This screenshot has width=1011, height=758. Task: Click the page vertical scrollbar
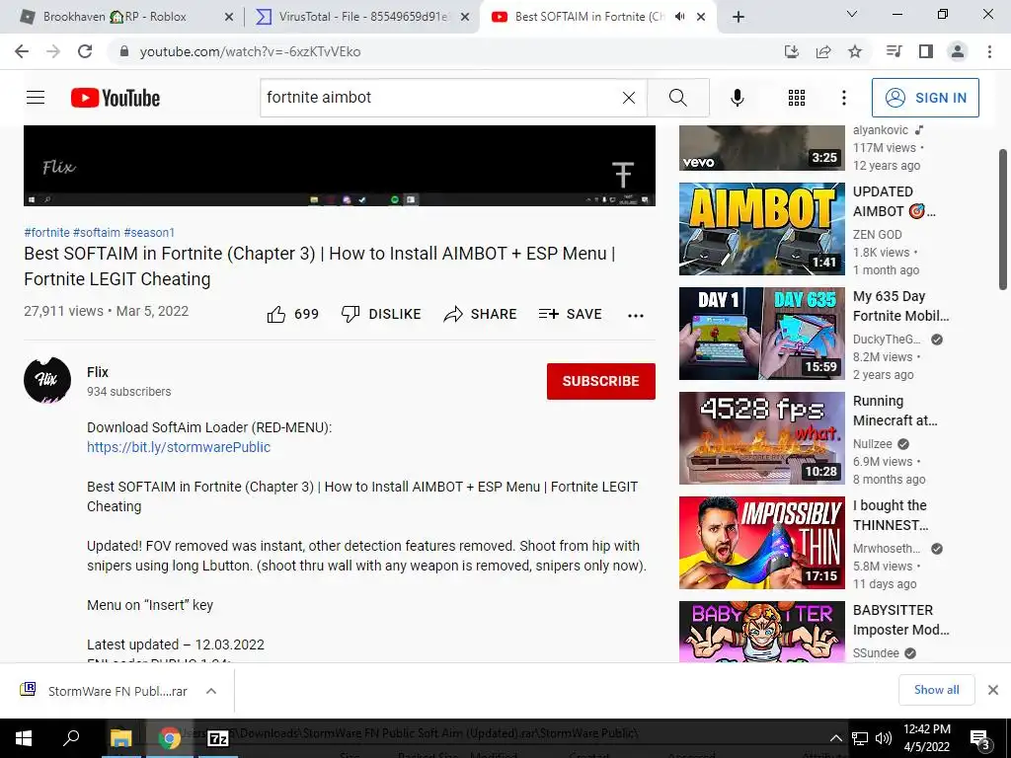point(1003,220)
